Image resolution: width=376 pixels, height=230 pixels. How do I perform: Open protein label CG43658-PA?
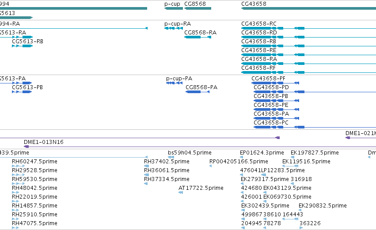point(271,114)
